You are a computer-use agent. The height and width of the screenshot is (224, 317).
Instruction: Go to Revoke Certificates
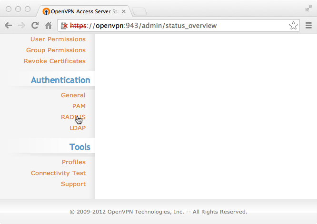pos(55,61)
